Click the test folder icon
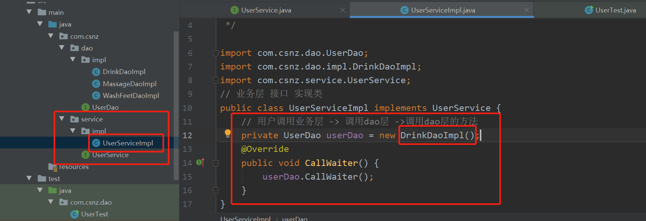This screenshot has height=221, width=646. (x=42, y=178)
